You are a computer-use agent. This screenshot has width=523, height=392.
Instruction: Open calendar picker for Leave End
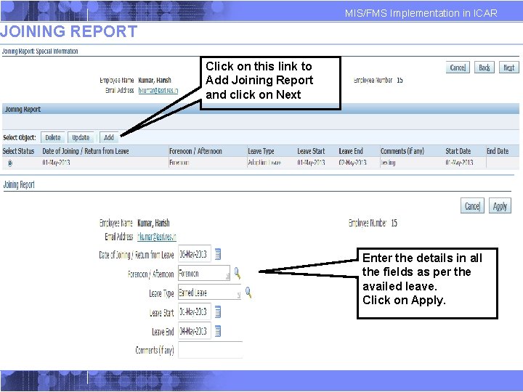(x=218, y=331)
